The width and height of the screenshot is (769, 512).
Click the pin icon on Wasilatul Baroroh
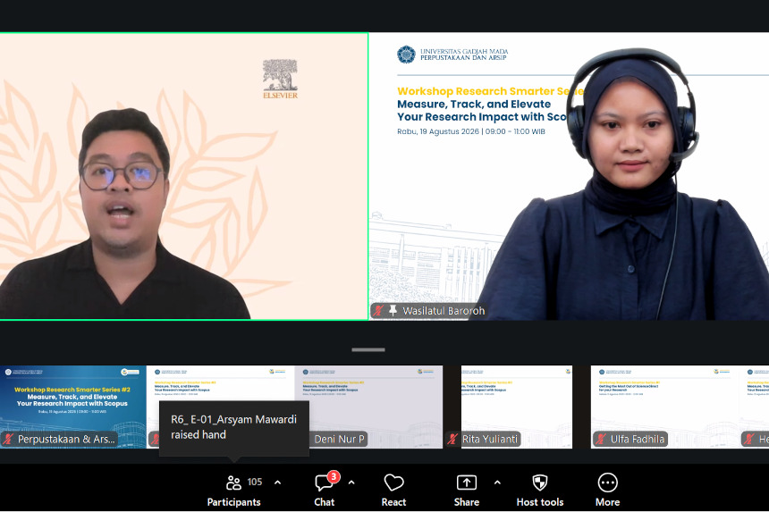point(393,311)
